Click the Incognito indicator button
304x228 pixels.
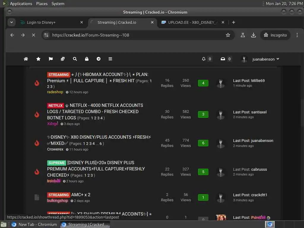coord(275,35)
